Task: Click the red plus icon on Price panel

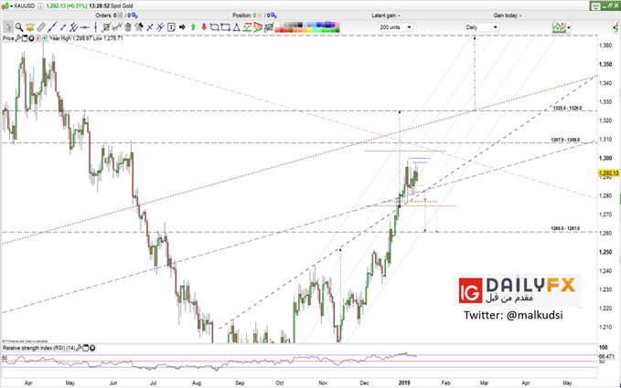Action: pyautogui.click(x=38, y=38)
